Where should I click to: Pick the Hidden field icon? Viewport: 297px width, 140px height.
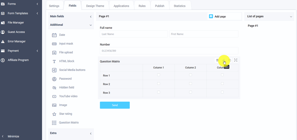pyautogui.click(x=54, y=88)
